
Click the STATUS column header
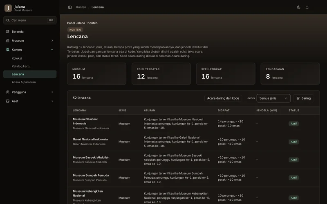click(x=294, y=111)
